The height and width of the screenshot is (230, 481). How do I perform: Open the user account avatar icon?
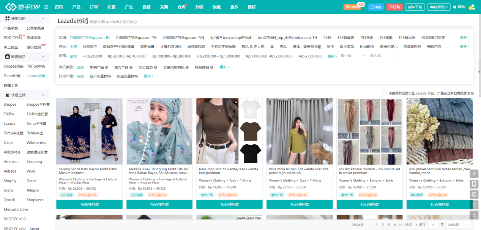(472, 7)
